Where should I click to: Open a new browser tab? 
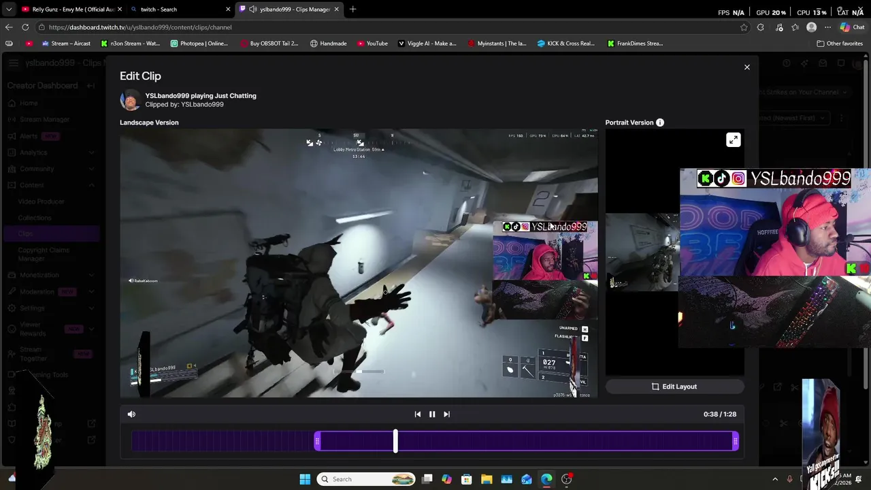(x=352, y=10)
